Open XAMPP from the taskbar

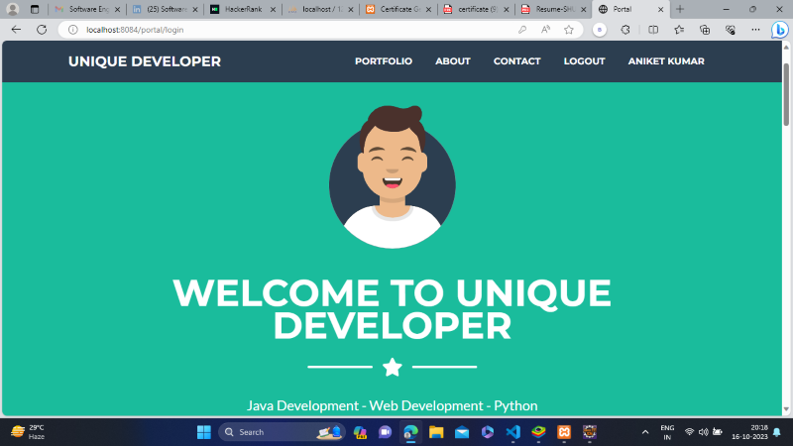(x=564, y=432)
